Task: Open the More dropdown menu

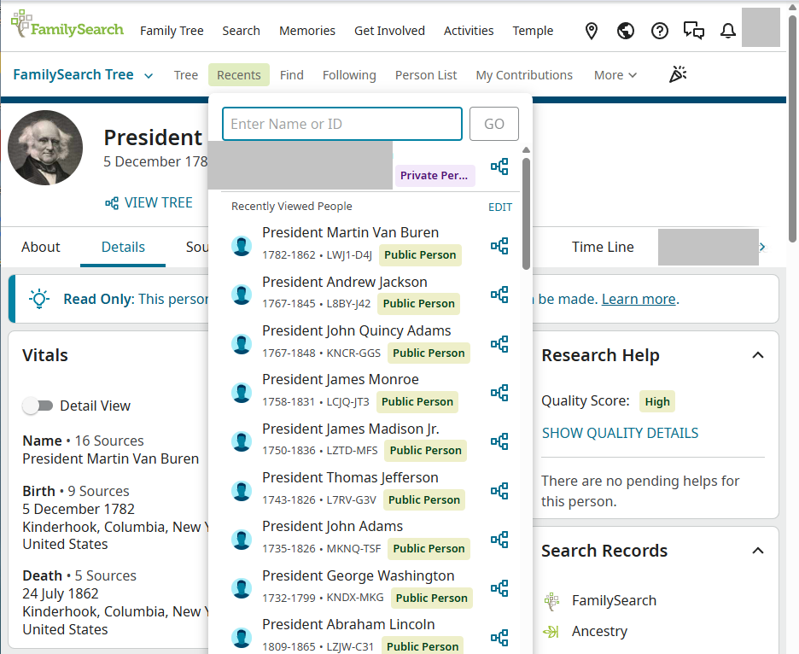Action: tap(615, 75)
